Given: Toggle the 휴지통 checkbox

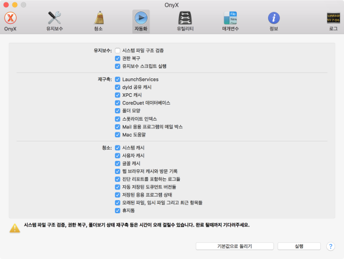Looking at the screenshot, I should tap(117, 210).
